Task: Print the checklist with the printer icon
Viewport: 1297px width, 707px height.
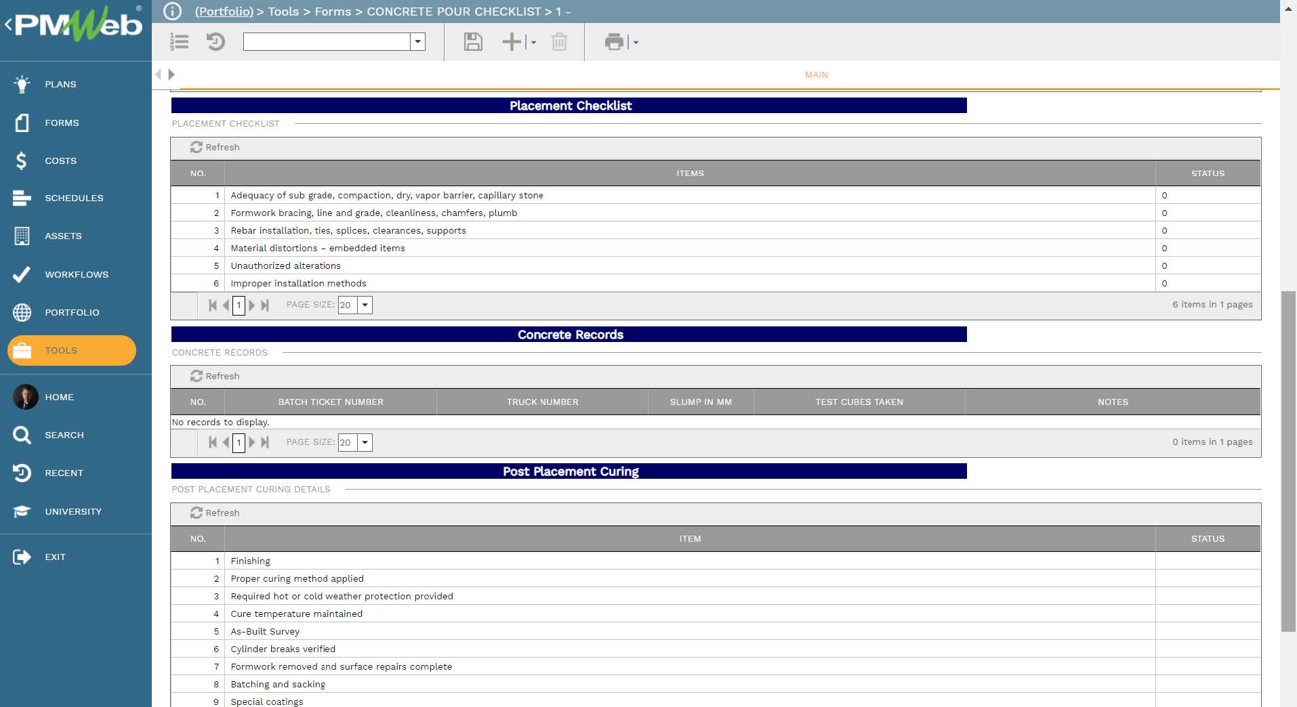Action: click(x=614, y=42)
